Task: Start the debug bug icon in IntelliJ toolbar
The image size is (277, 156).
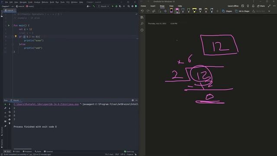Action: point(116,6)
